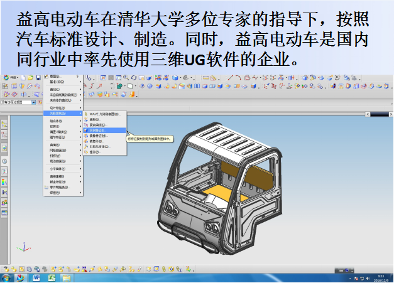This screenshot has width=394, height=283.
Task: Open File Explorer from taskbar
Action: (x=67, y=278)
